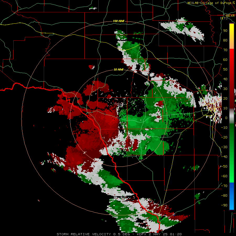Click the "100 NMI" range ring label
Screen dimensions: 236x236
coord(119,21)
